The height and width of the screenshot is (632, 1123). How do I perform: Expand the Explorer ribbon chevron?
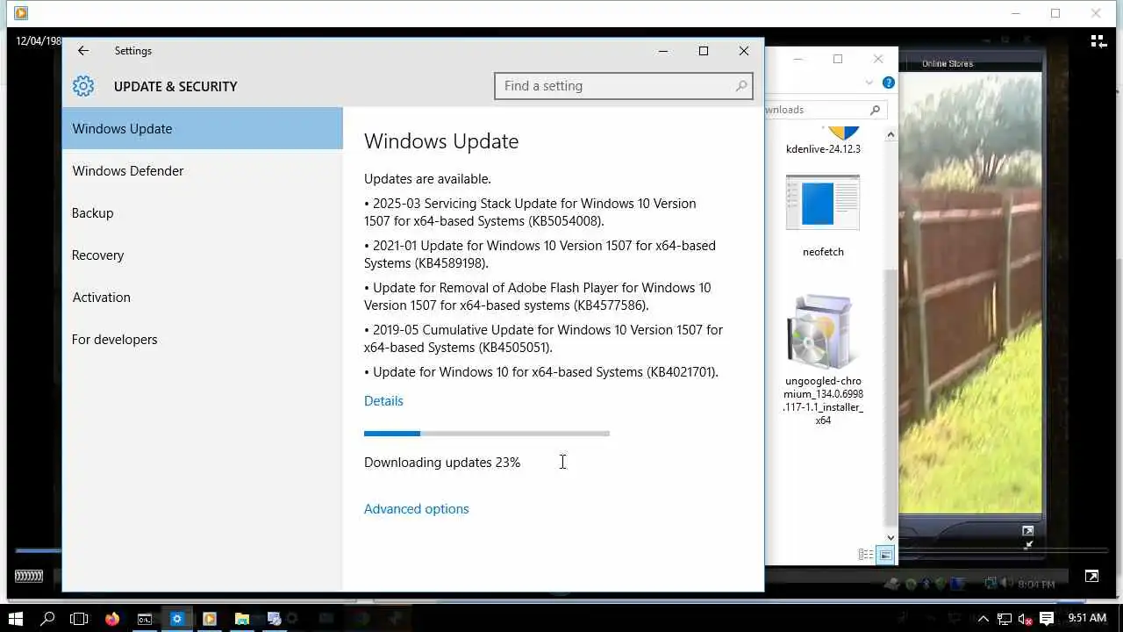[x=869, y=83]
